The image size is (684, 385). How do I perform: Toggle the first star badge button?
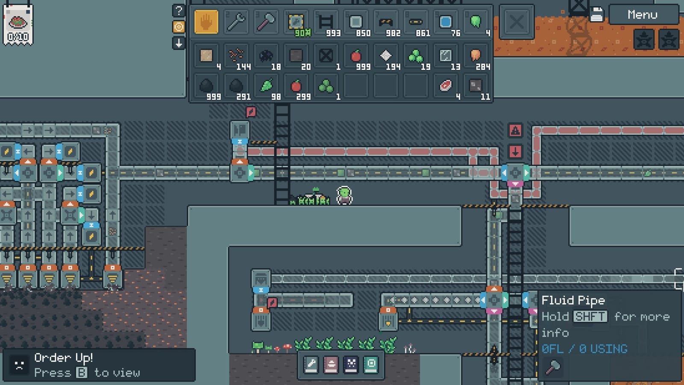644,39
